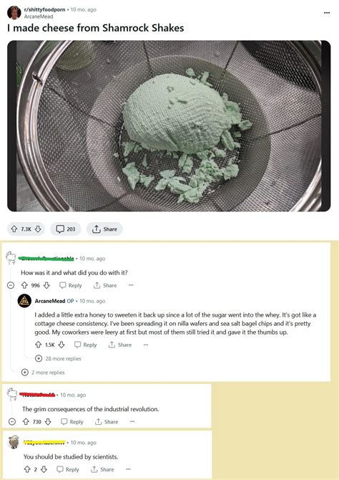
Task: Expand the 28 more replies
Action: (x=58, y=358)
